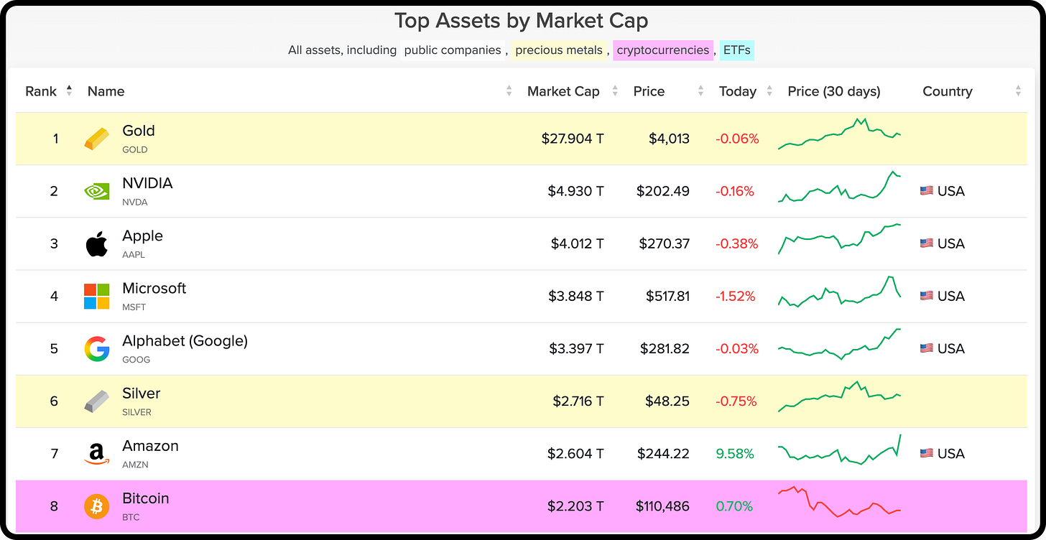Click Alphabet 30-day price chart
1046x540 pixels.
(839, 344)
